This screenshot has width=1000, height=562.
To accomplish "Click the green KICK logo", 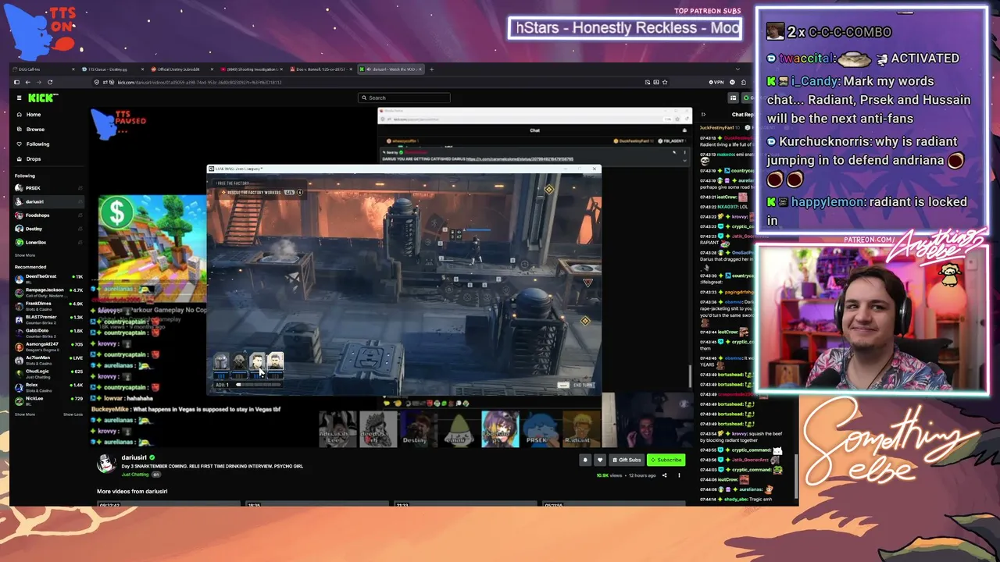I will 43,98.
